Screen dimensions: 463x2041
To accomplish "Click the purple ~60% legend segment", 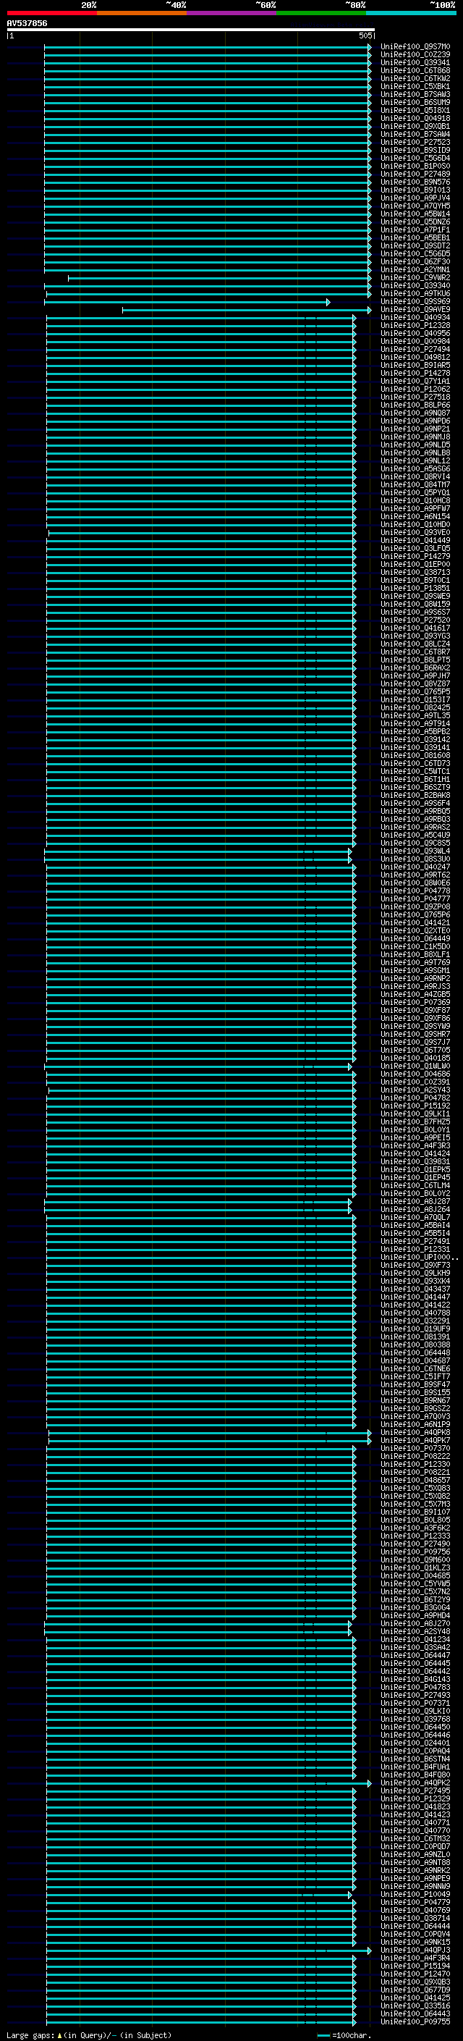I will [231, 13].
